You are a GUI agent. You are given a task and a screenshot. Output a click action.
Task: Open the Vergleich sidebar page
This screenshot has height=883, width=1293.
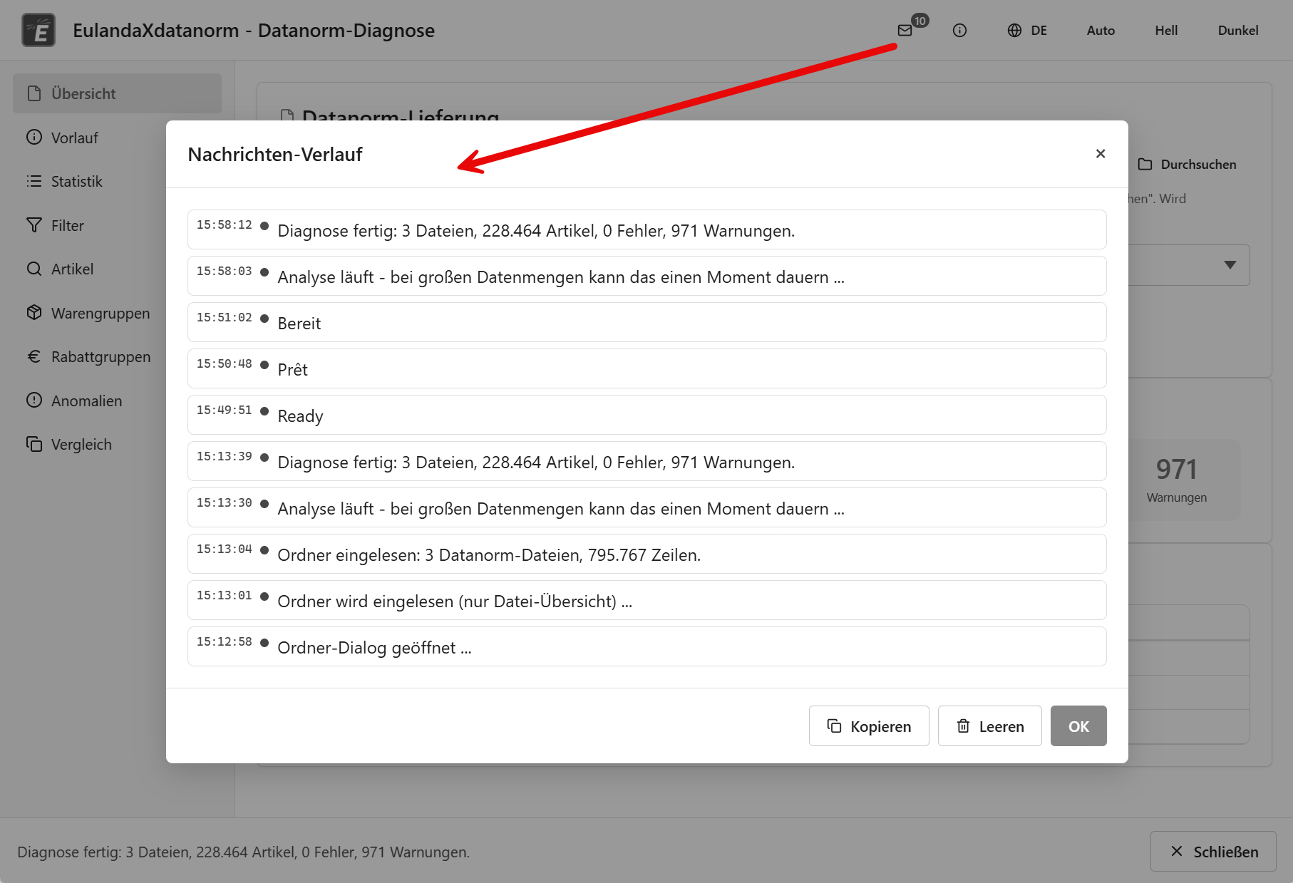[117, 444]
